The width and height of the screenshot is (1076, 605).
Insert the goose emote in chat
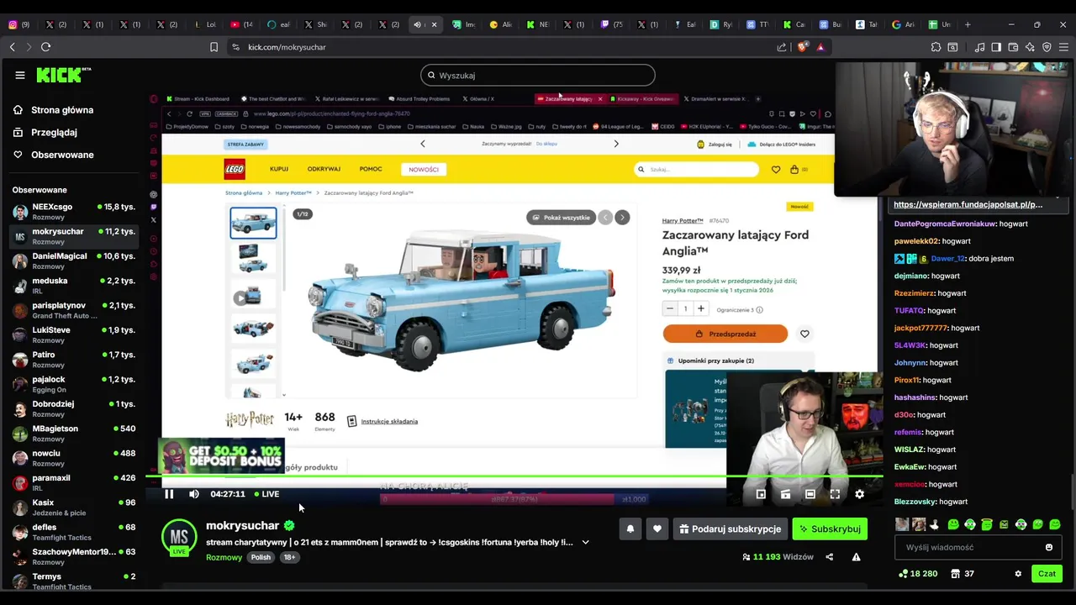[x=935, y=524]
